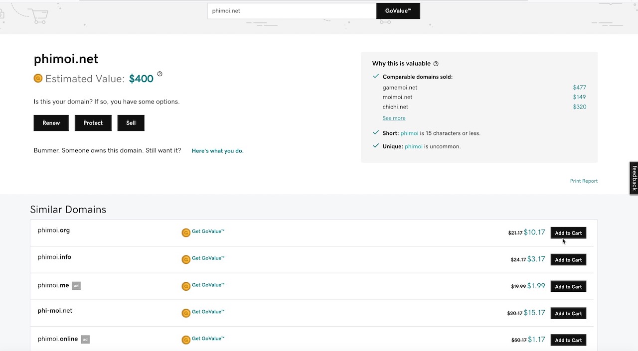Click the GoValue coin icon for phimoi.online

186,340
